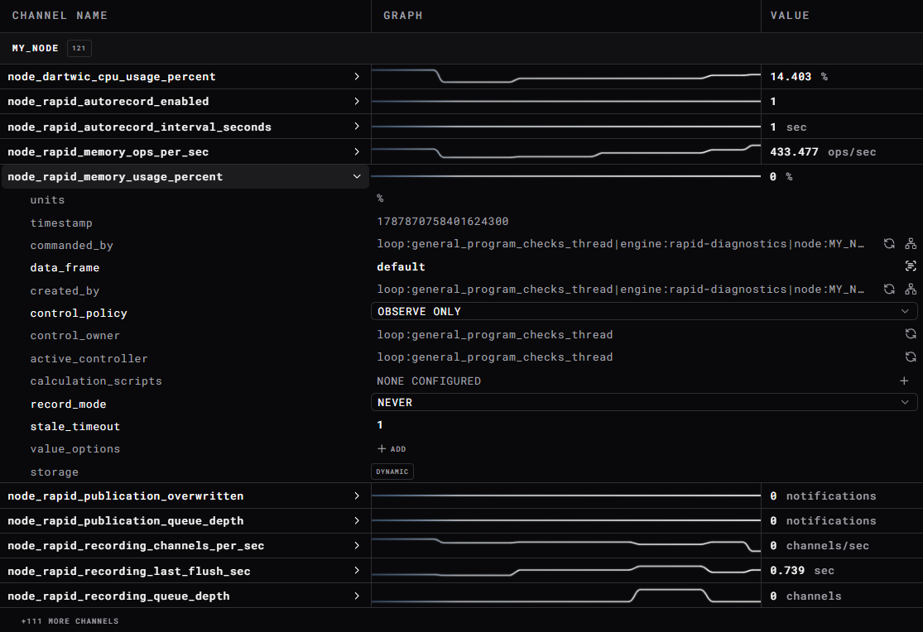Open the record_mode NEVER dropdown
The width and height of the screenshot is (923, 632).
point(644,403)
